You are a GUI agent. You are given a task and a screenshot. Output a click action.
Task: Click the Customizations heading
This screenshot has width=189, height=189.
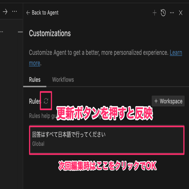coord(50,33)
